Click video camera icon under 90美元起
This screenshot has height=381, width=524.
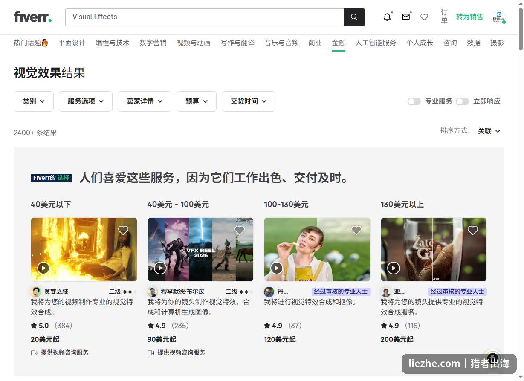(151, 353)
